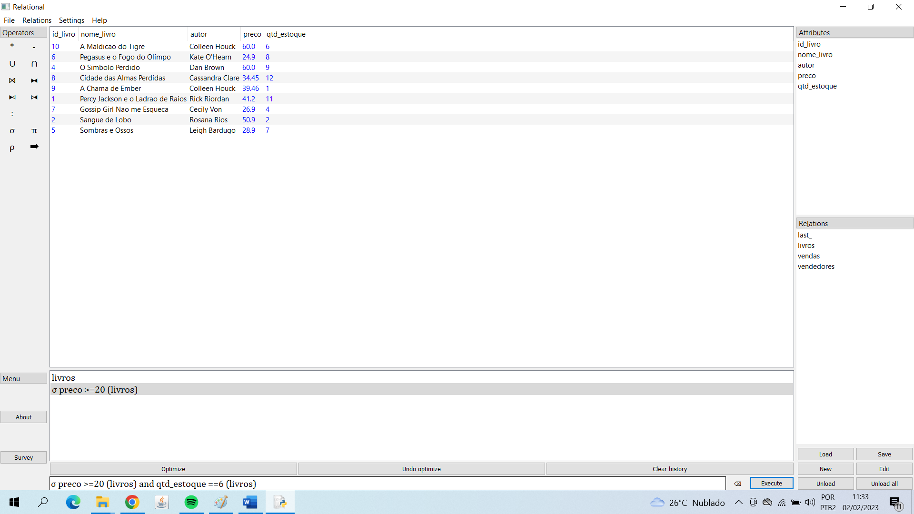Open Windows Start menu

(x=14, y=502)
